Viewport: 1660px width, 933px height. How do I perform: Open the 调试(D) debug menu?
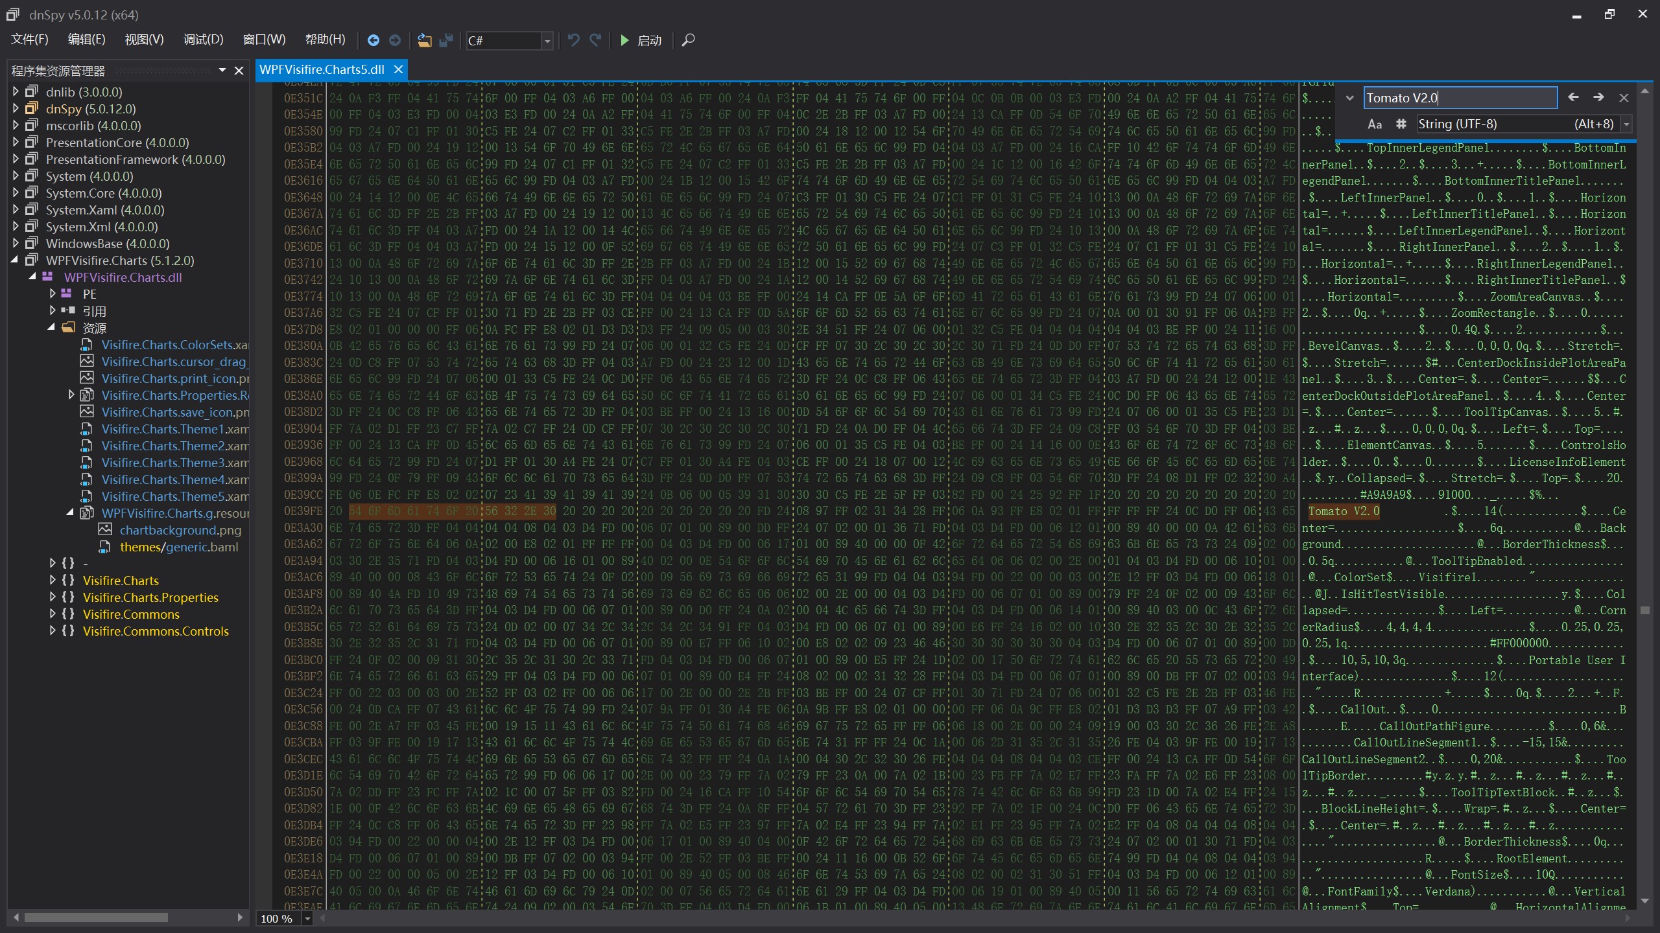(203, 40)
